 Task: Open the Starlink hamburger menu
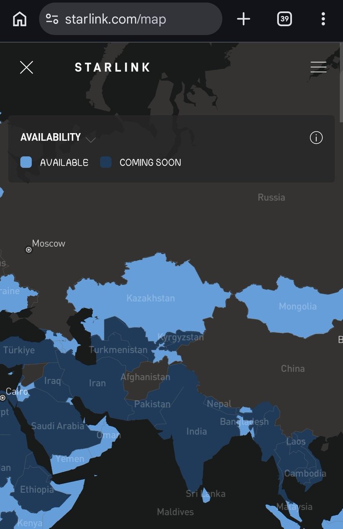tap(318, 67)
